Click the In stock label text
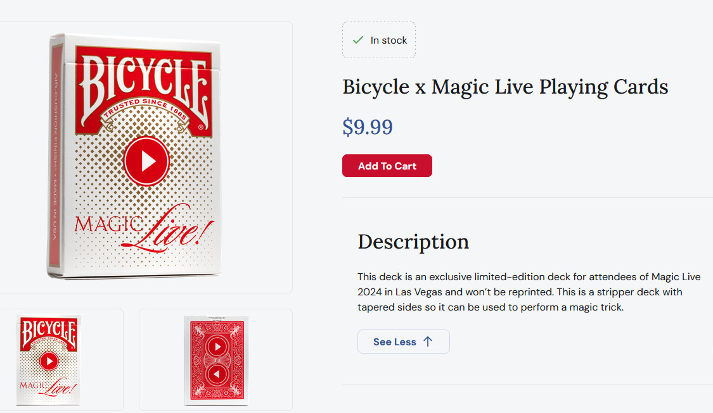713x413 pixels. coord(389,40)
